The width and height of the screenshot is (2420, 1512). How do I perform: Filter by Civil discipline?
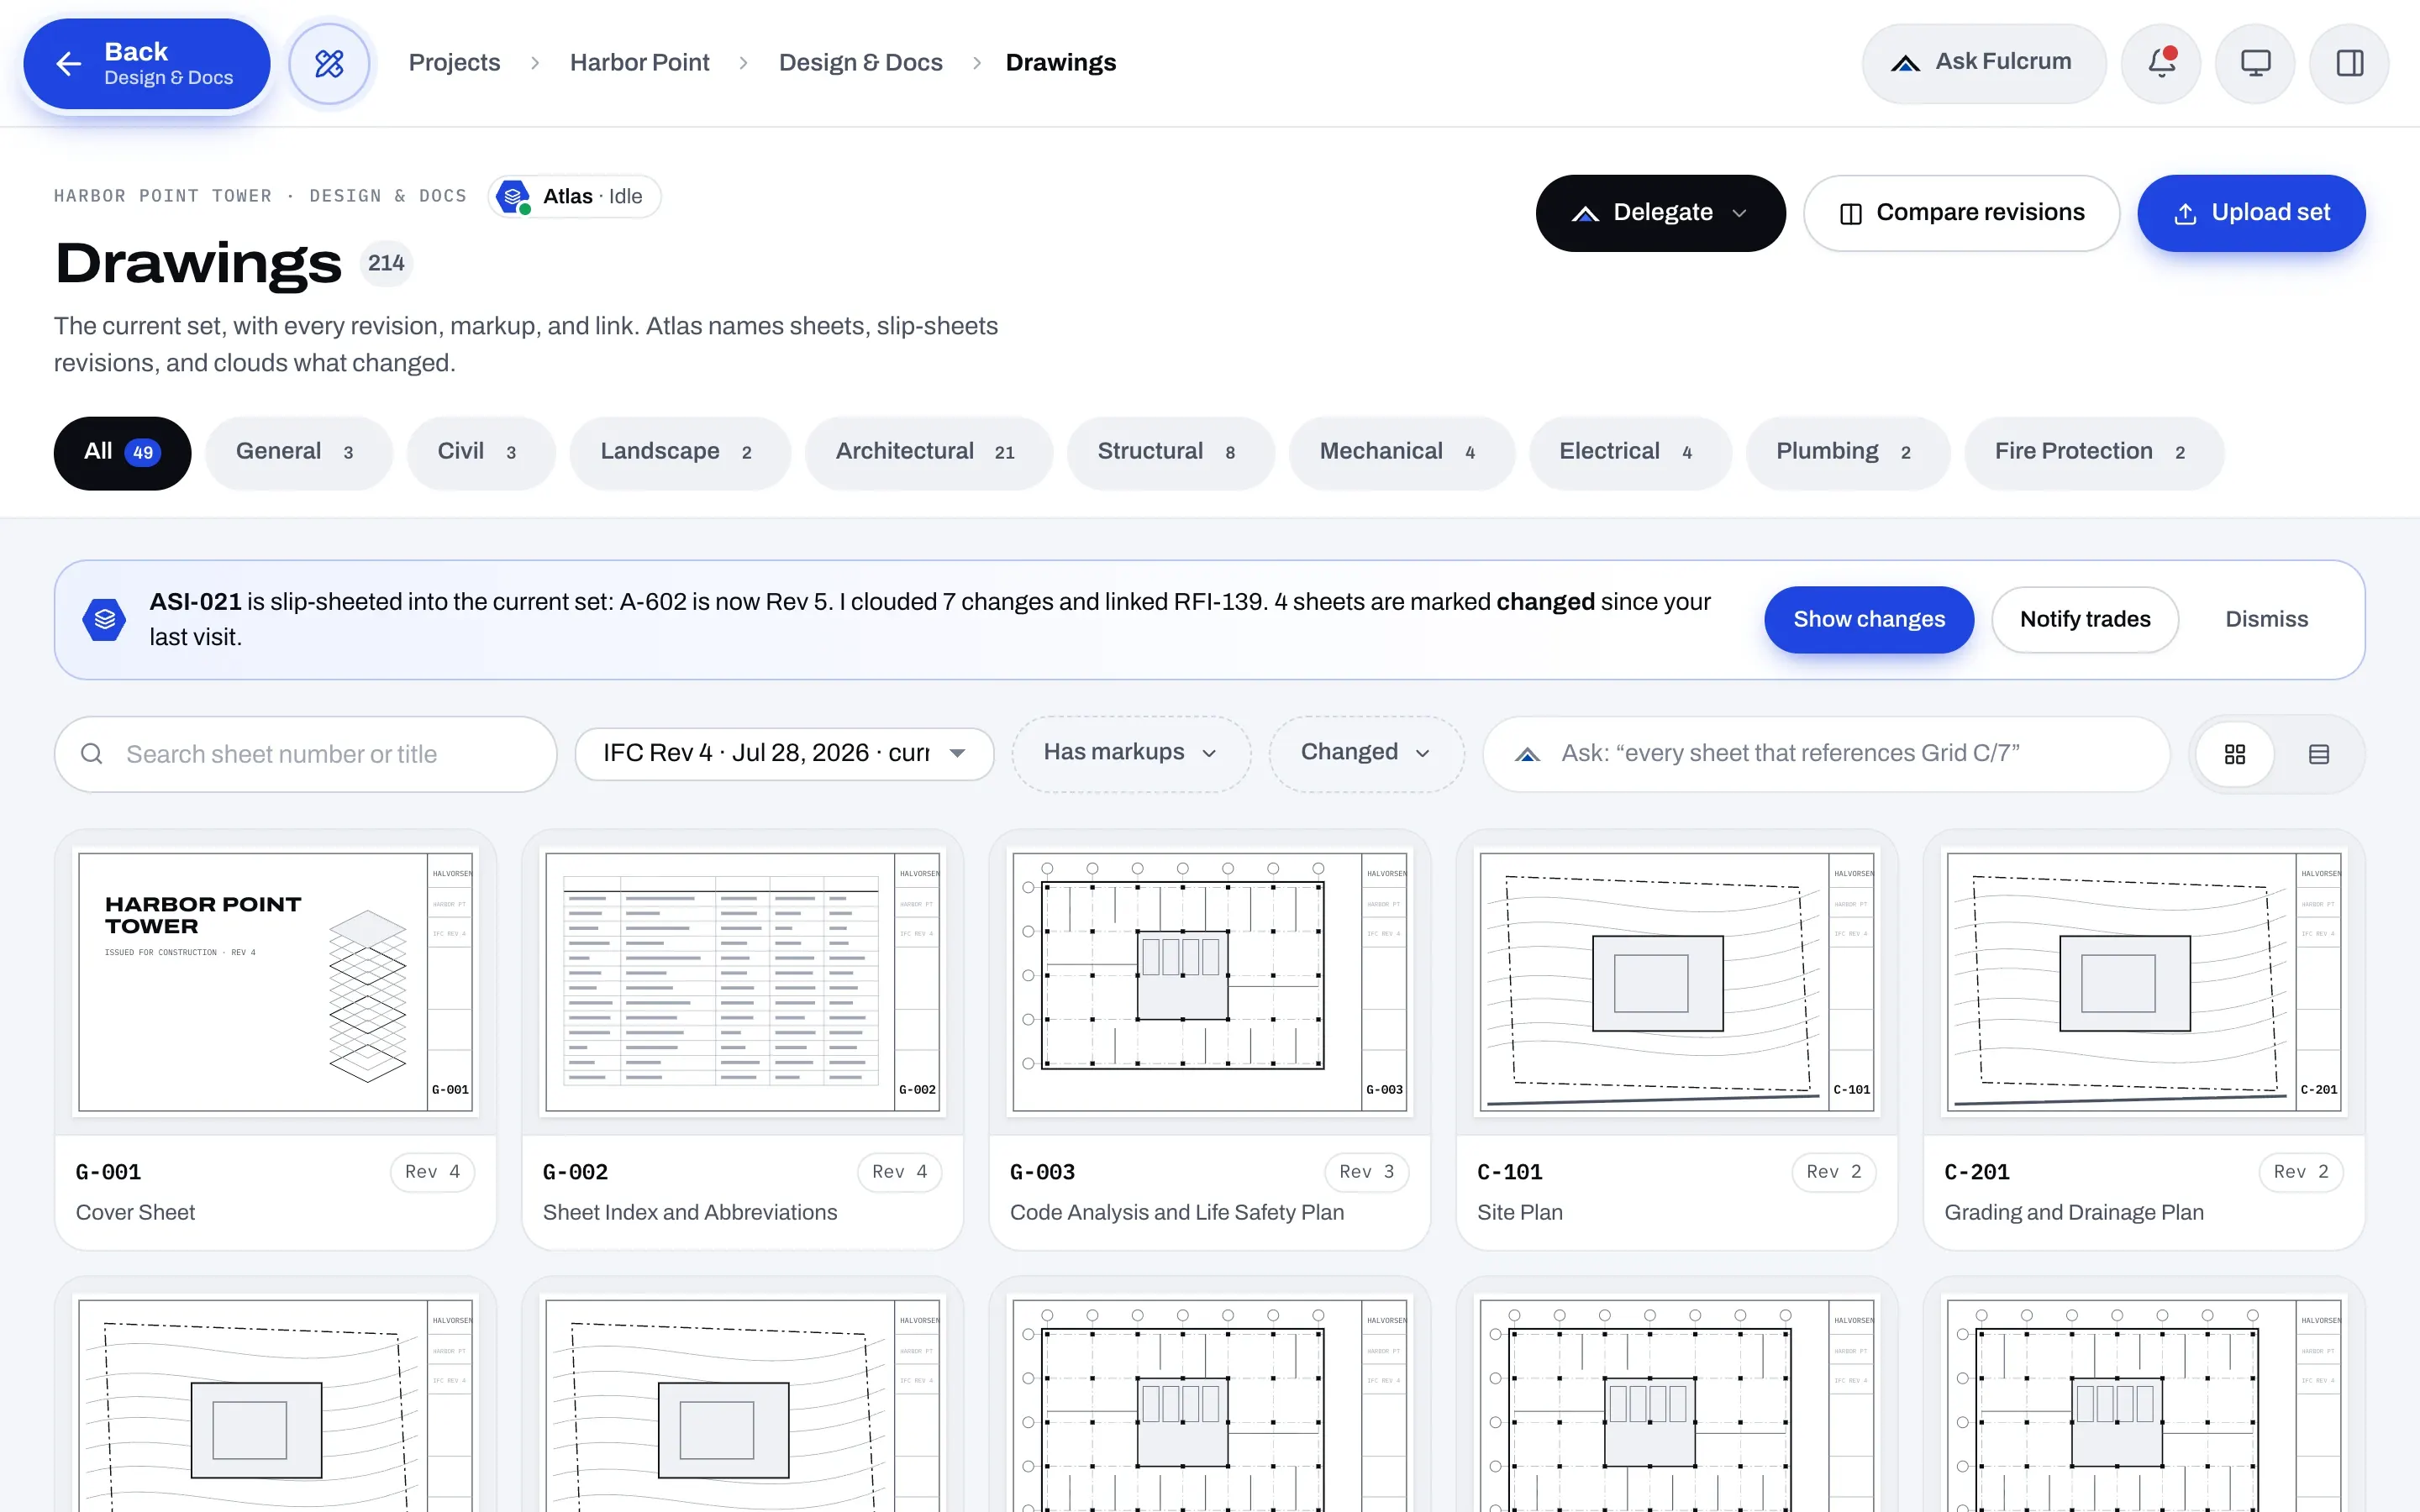(x=480, y=452)
